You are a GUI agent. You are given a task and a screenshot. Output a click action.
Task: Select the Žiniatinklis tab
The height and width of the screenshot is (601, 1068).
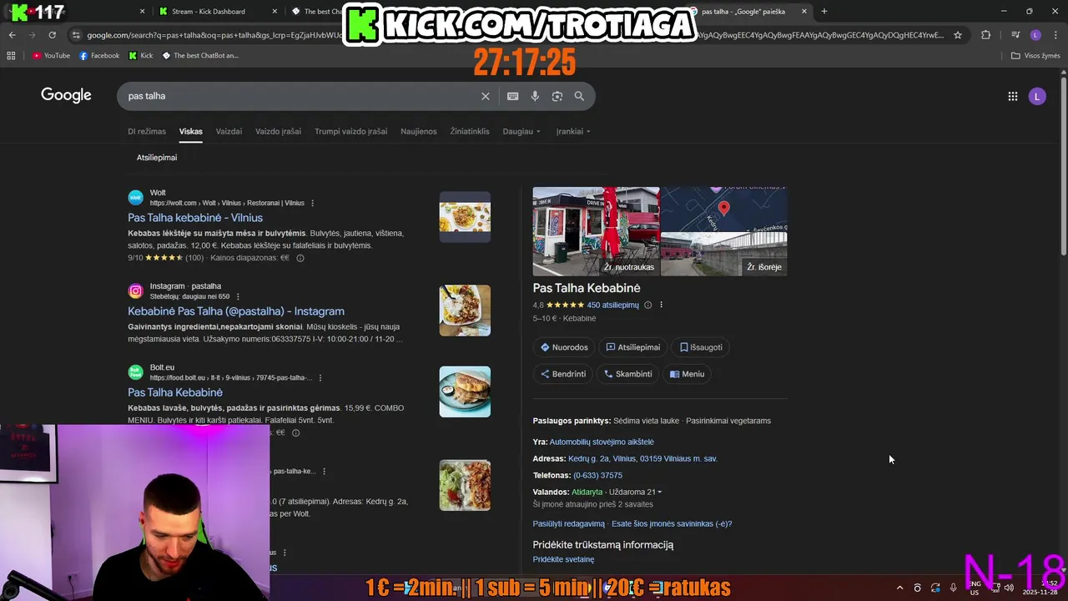pos(470,131)
